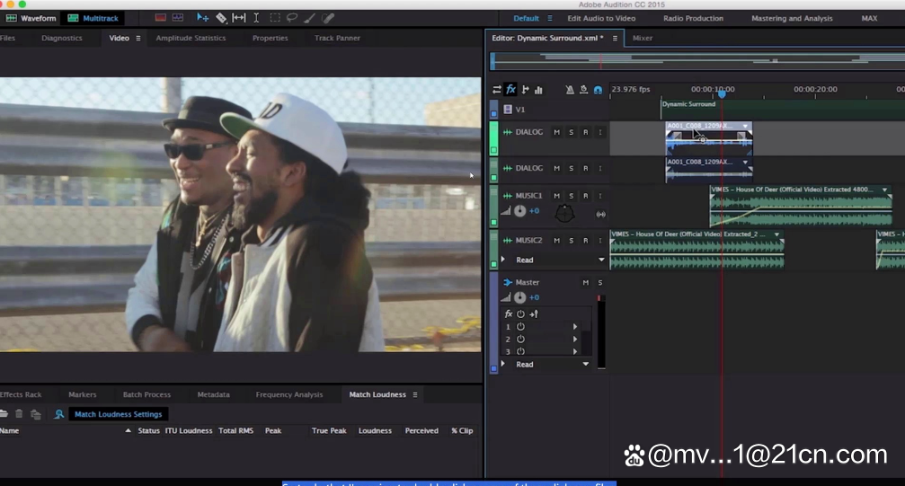This screenshot has height=486, width=905.
Task: Select the Spot Healing Brush tool
Action: coord(328,18)
